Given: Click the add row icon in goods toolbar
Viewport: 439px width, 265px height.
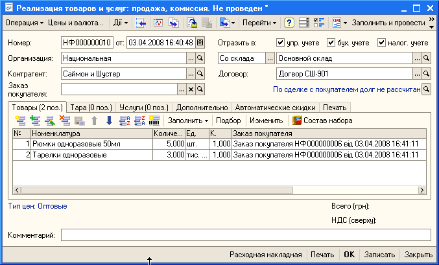Looking at the screenshot, I should tap(20, 121).
